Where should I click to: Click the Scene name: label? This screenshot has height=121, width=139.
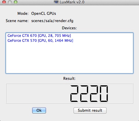17,21
